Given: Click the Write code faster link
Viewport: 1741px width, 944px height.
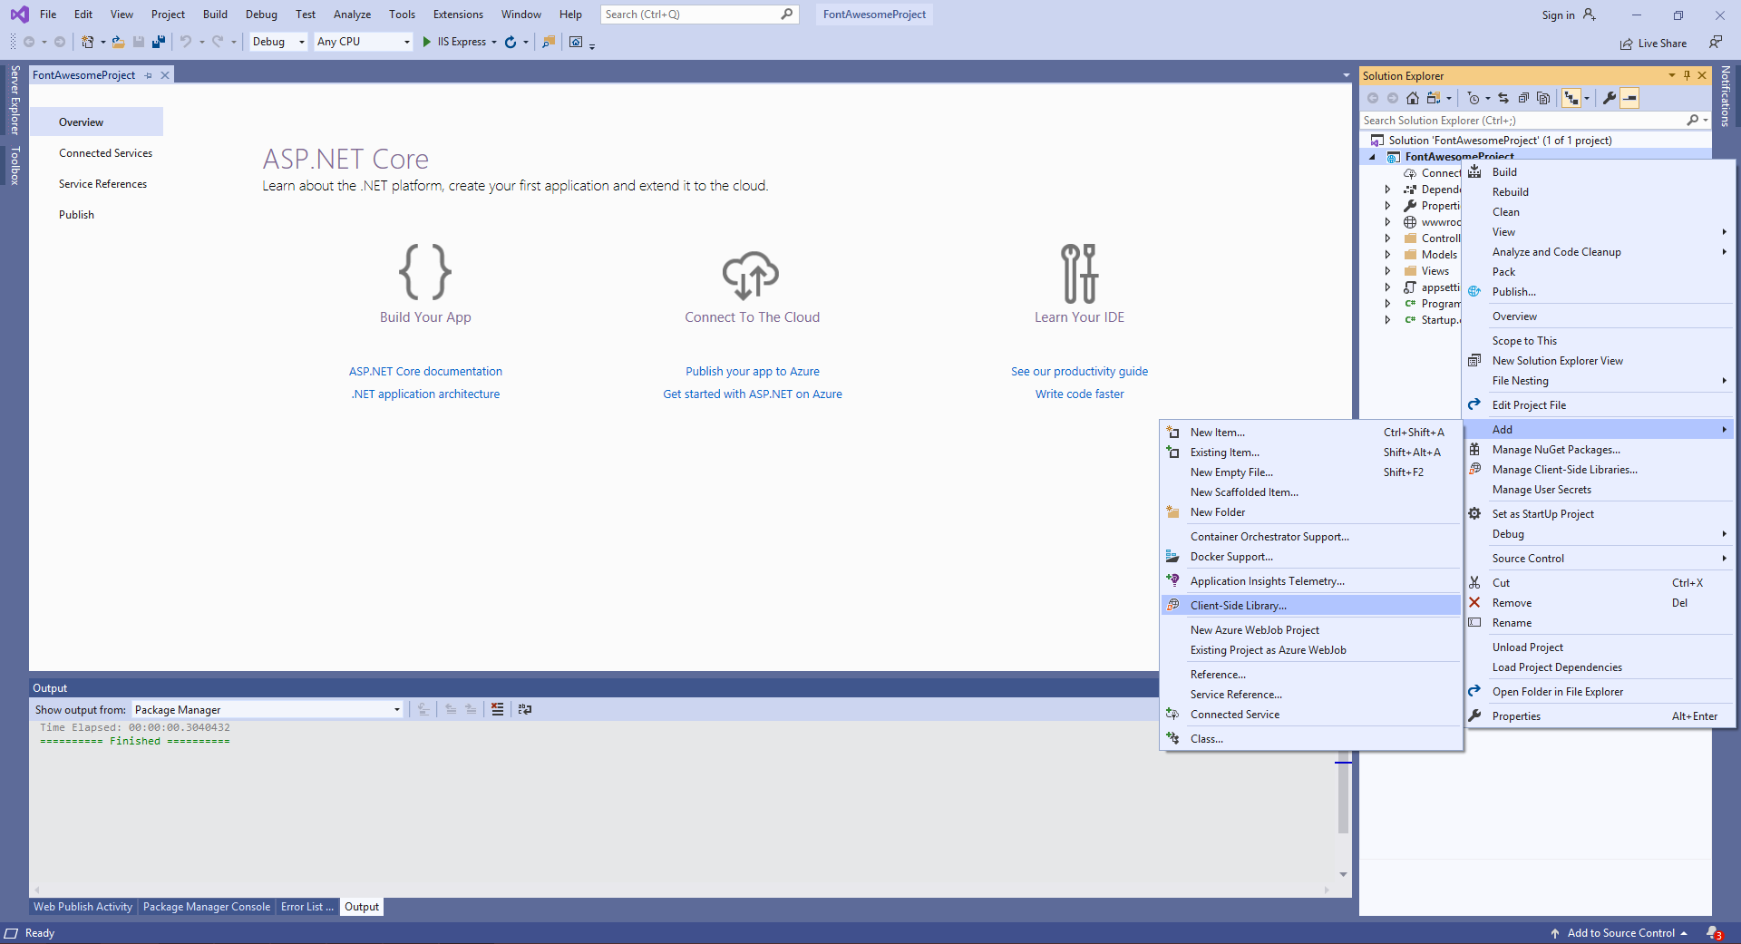Looking at the screenshot, I should point(1079,394).
